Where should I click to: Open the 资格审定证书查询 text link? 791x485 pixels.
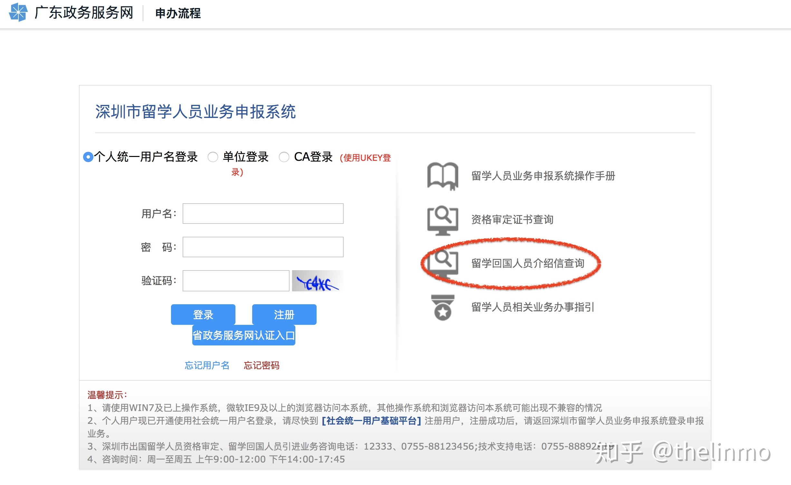512,220
